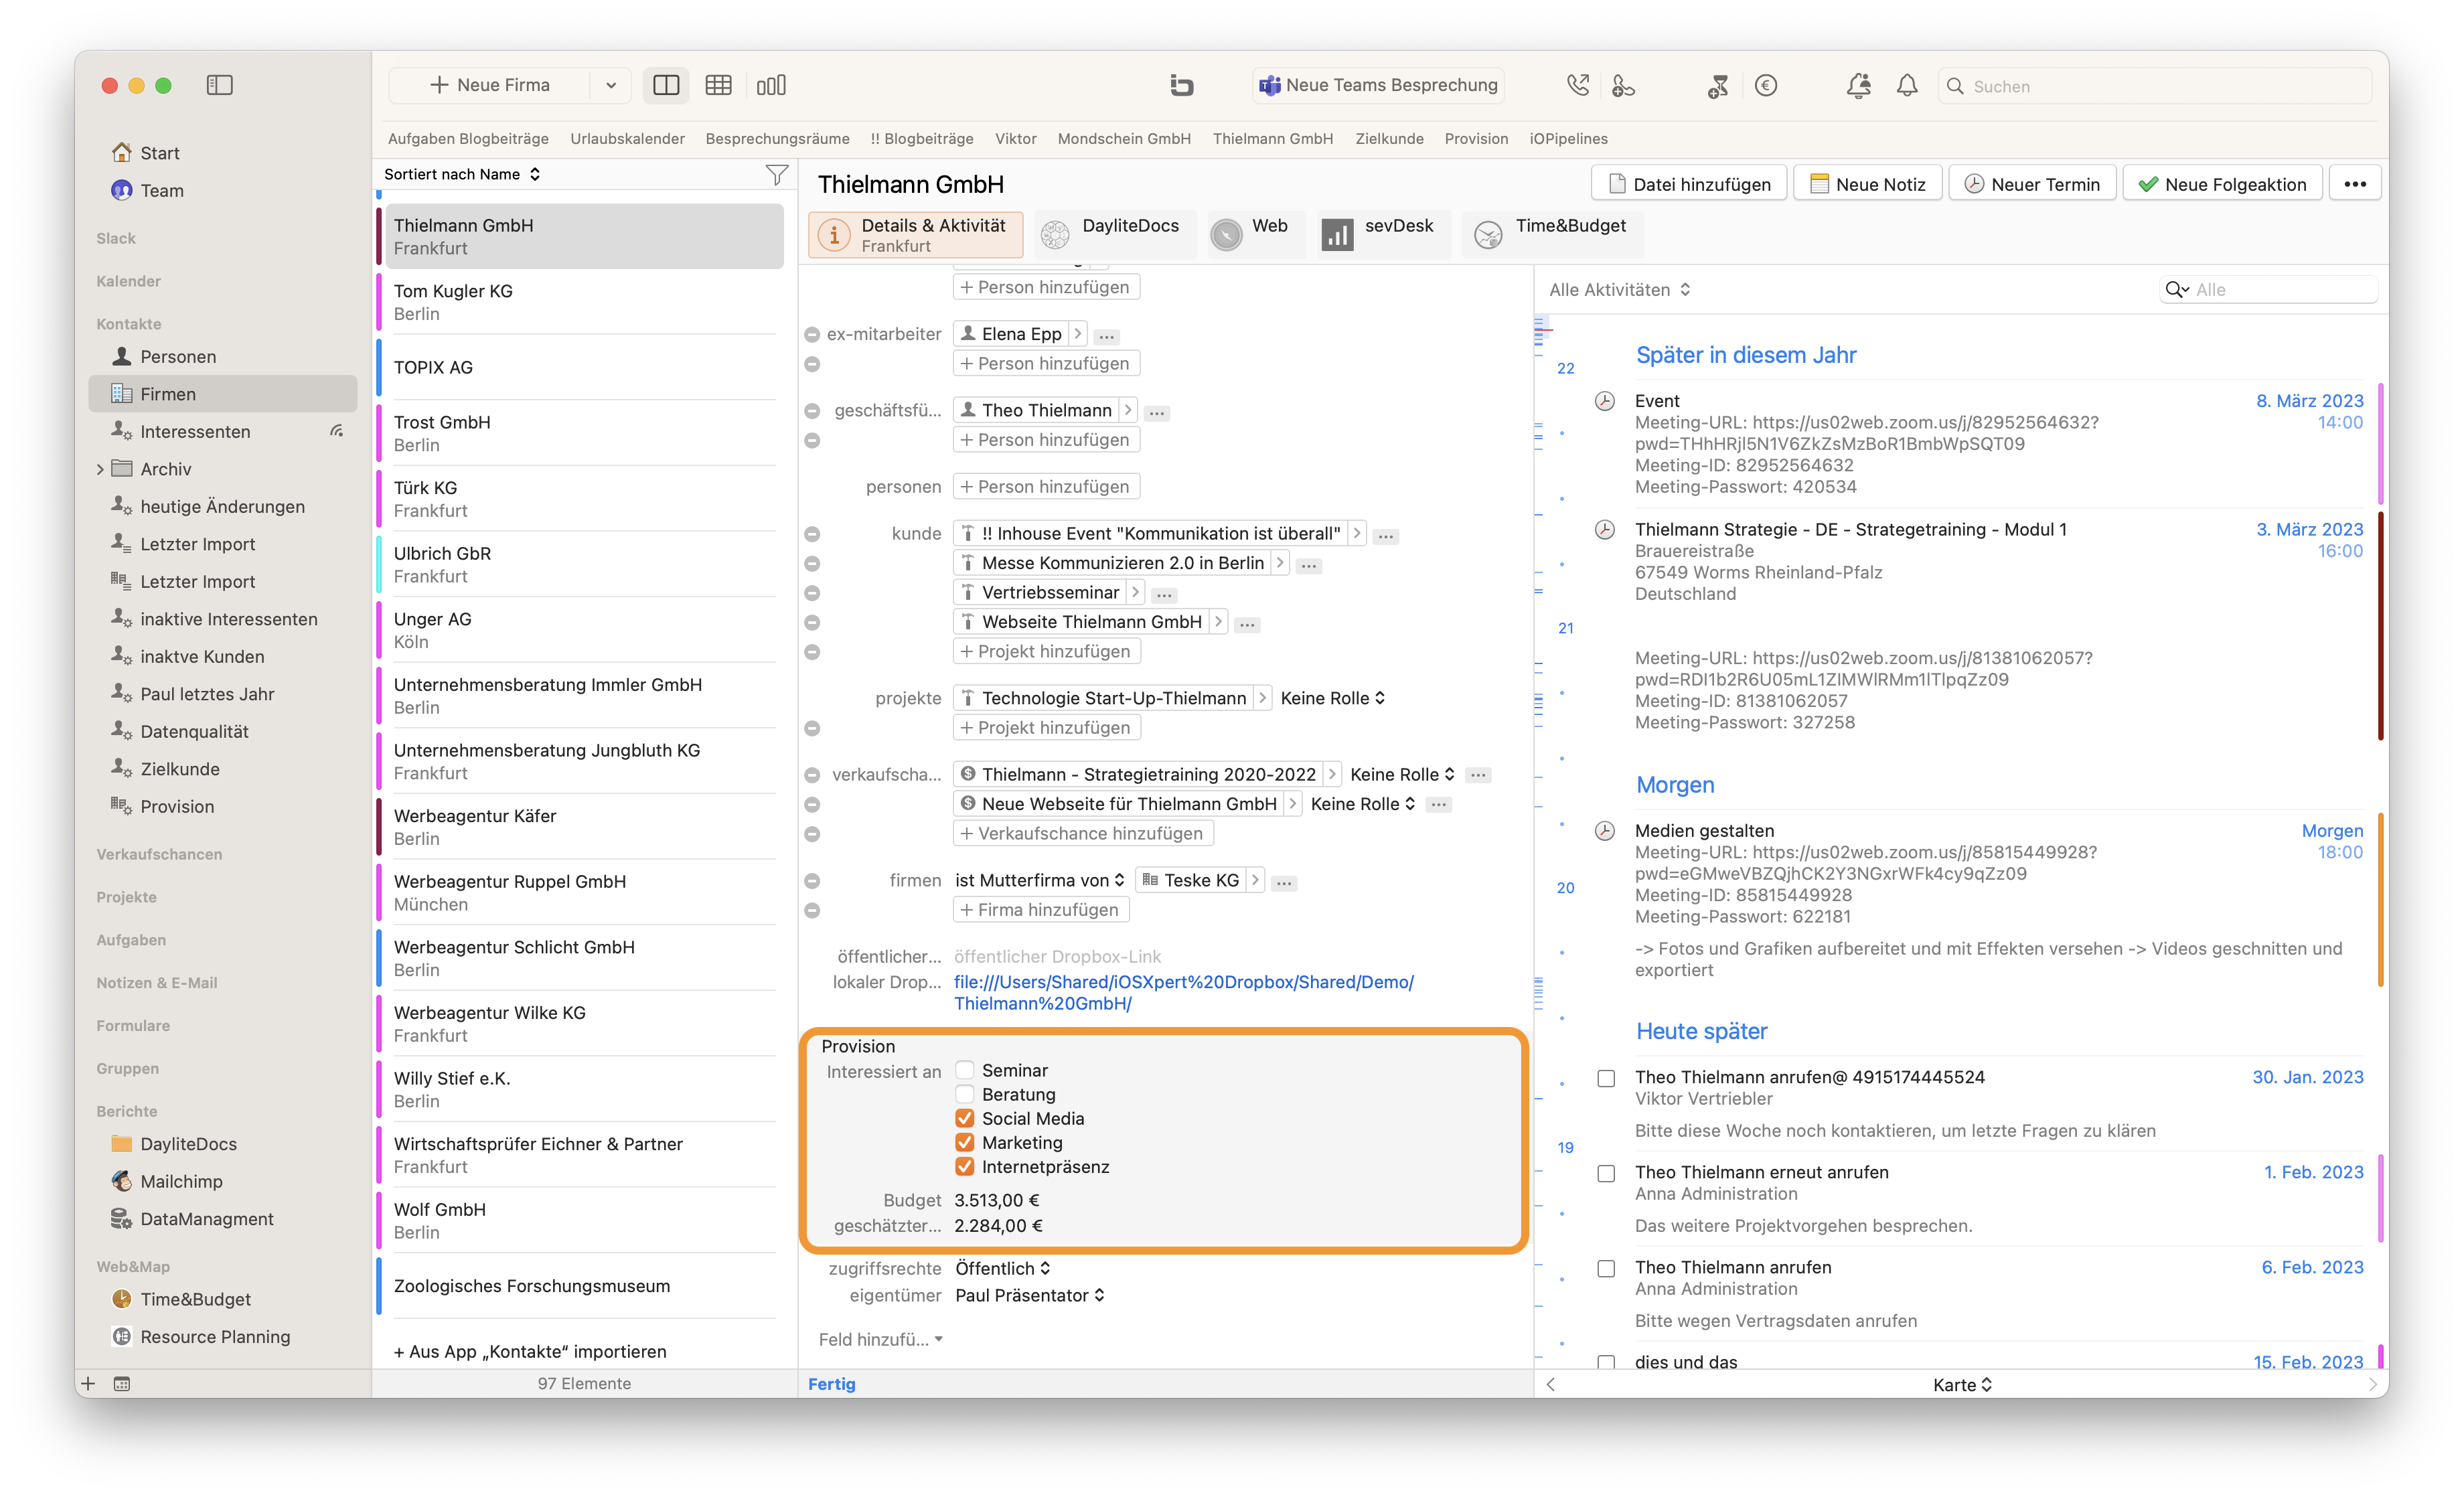The image size is (2464, 1497).
Task: Open the reminder bell with badge icon
Action: (1858, 85)
